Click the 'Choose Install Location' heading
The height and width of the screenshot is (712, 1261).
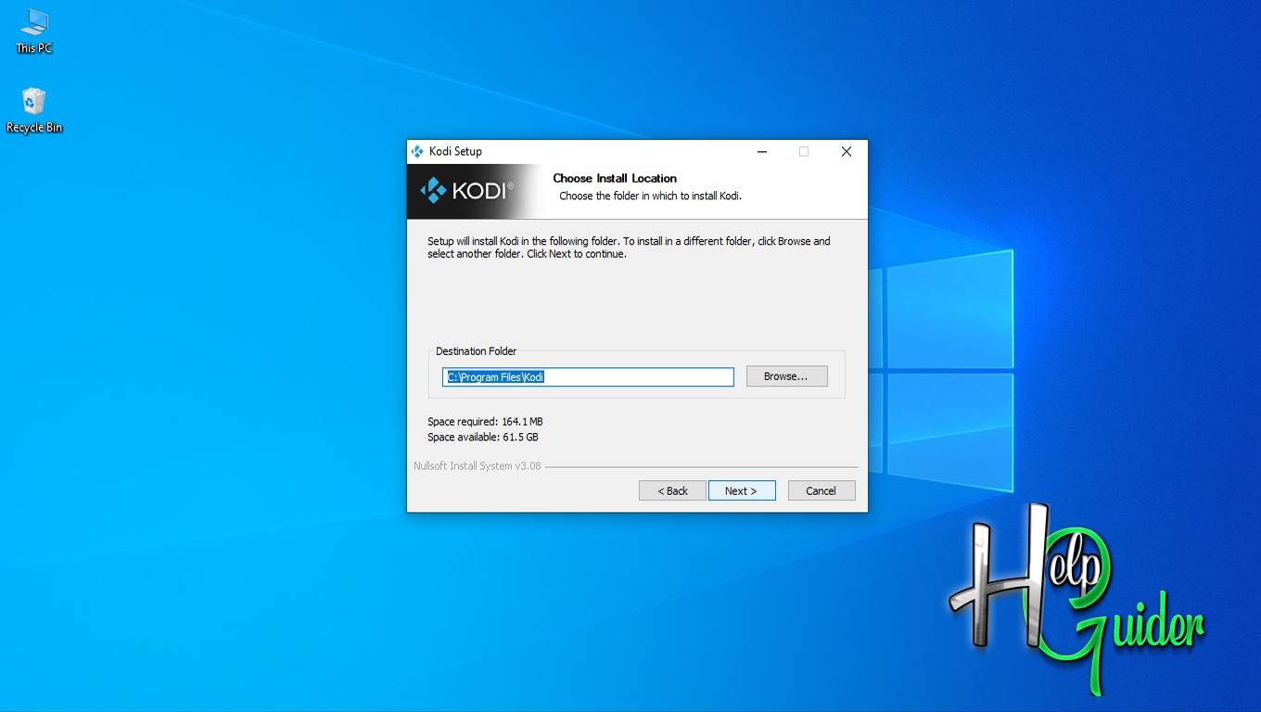click(615, 179)
